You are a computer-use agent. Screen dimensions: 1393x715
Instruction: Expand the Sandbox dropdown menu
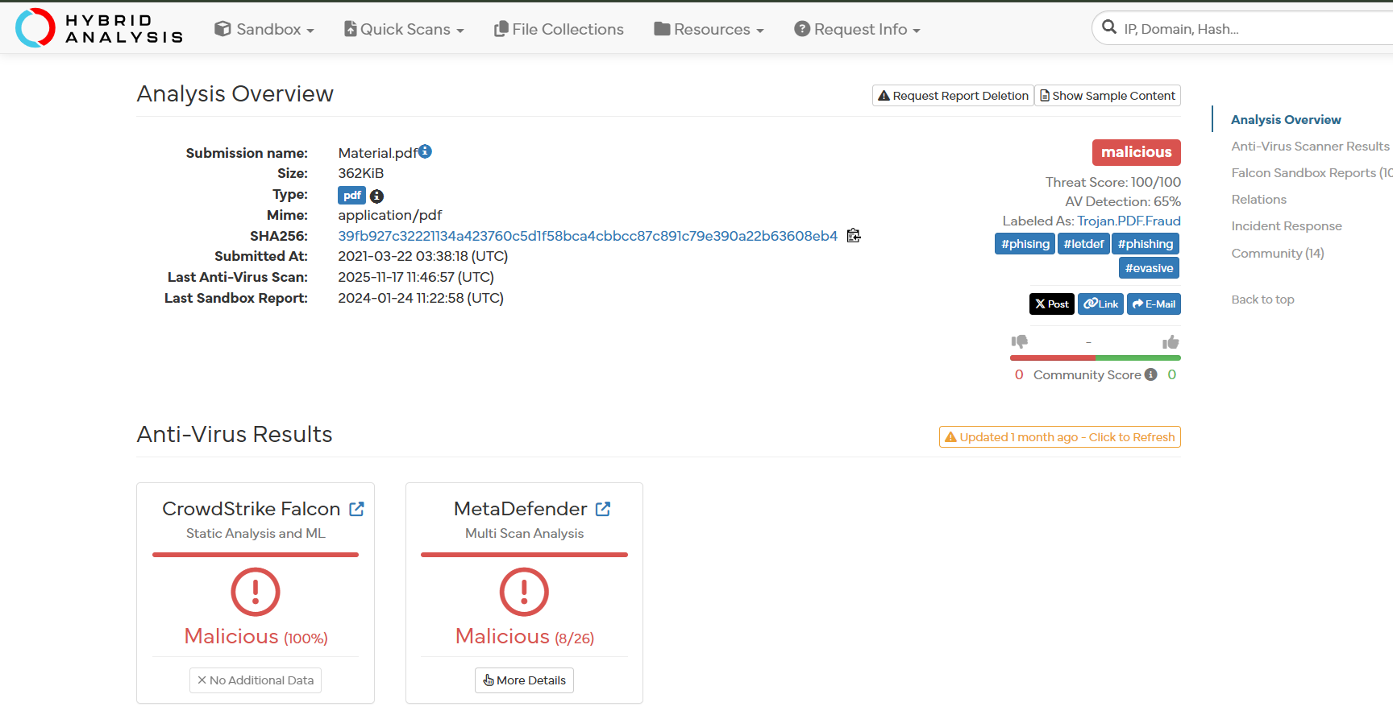click(x=264, y=29)
